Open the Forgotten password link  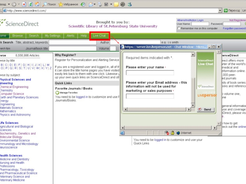[x=234, y=28]
